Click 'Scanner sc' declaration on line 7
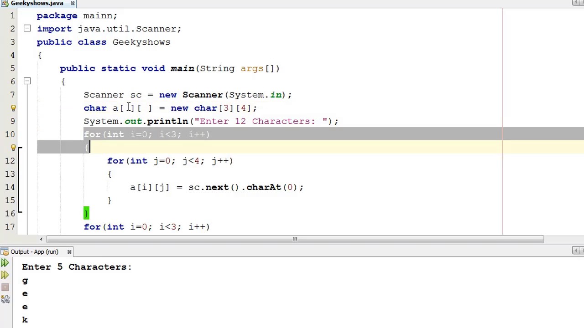Viewport: 584px width, 328px height. 113,95
